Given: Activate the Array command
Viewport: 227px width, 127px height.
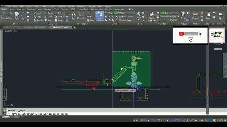Looking at the screenshot, I should [x=59, y=20].
